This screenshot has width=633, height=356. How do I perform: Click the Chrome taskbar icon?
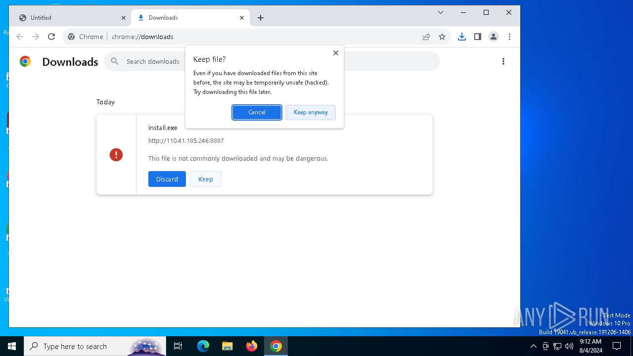tap(276, 346)
